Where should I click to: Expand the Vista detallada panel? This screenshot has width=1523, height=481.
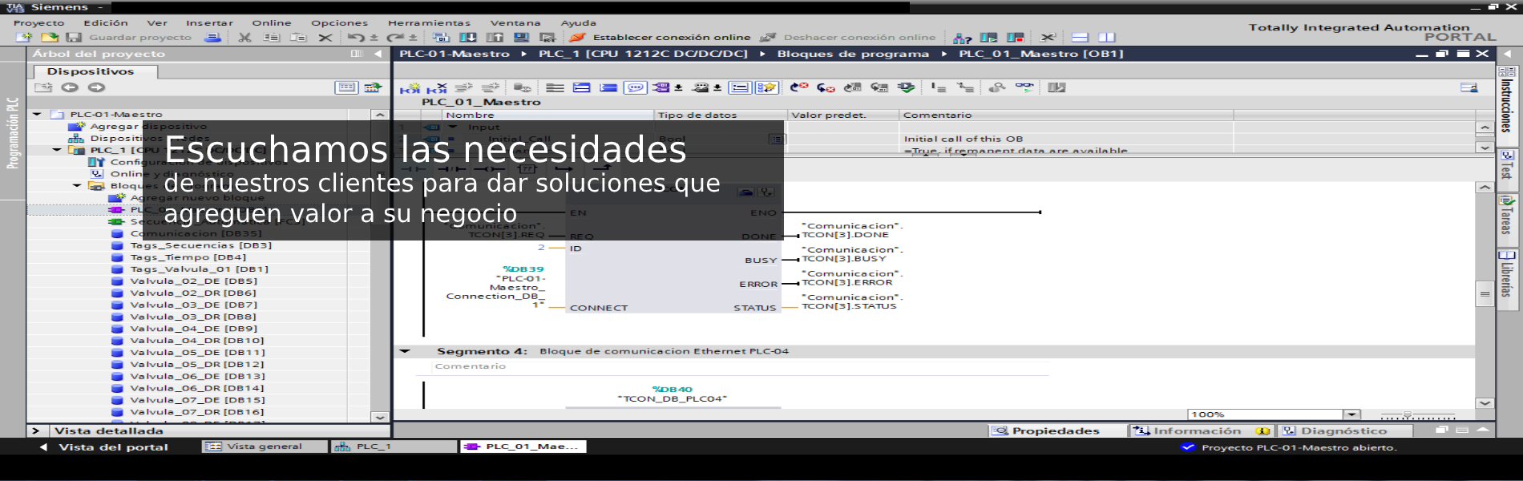point(35,430)
